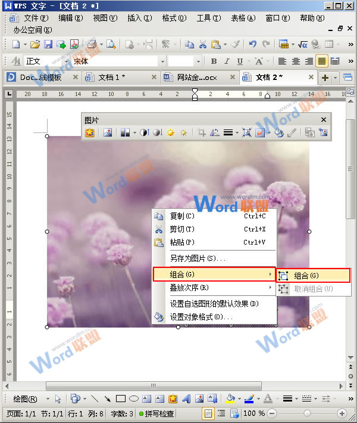The height and width of the screenshot is (423, 357).
Task: Align text left
Action: tap(282, 61)
